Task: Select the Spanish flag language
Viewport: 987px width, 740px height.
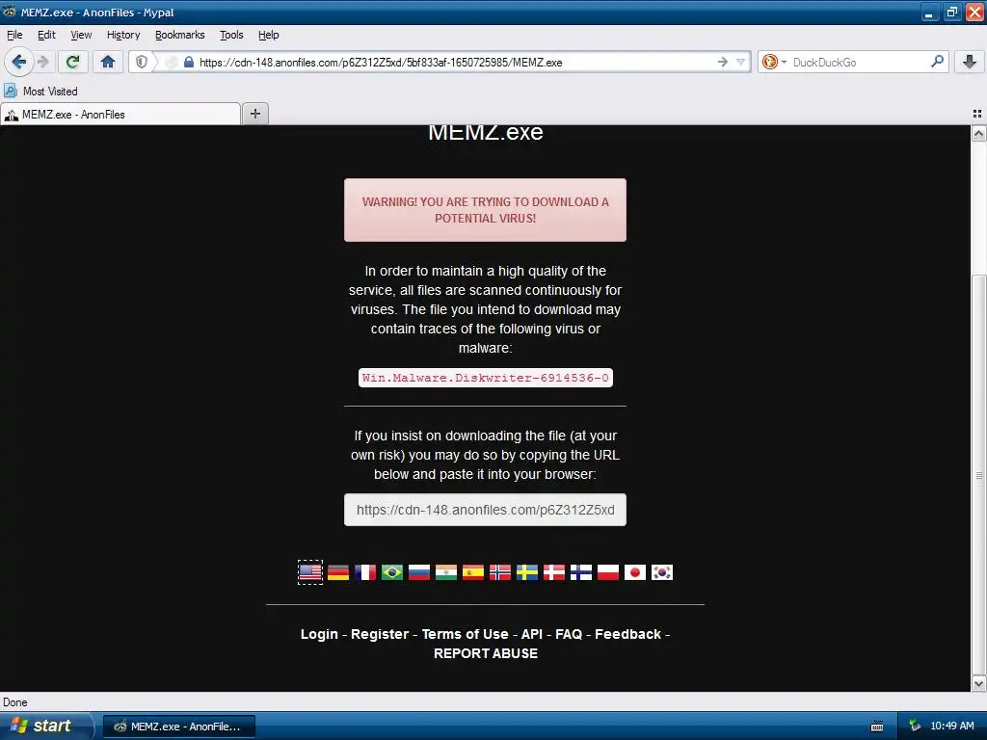Action: click(x=473, y=572)
